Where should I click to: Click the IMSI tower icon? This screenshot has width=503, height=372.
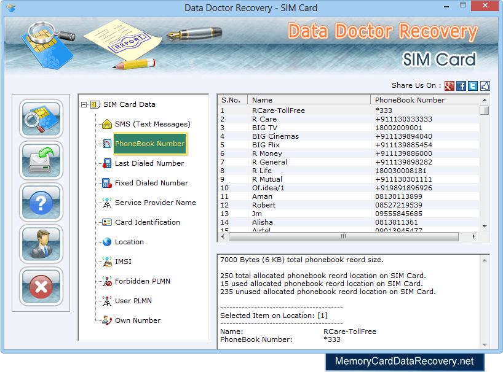point(107,262)
